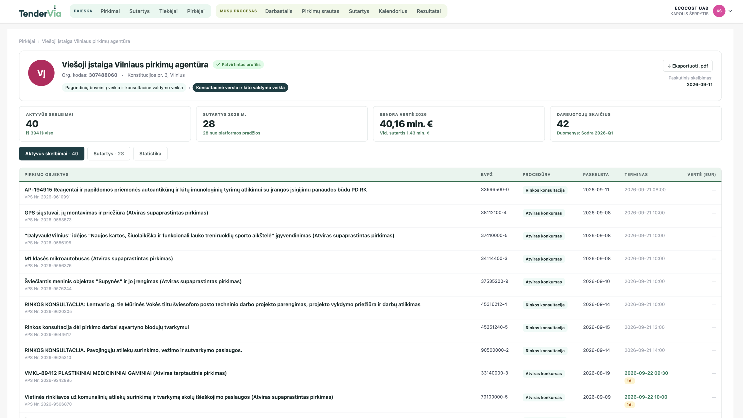Image resolution: width=743 pixels, height=418 pixels.
Task: Click the Aktyvūs skelbimai stat card
Action: click(x=105, y=124)
